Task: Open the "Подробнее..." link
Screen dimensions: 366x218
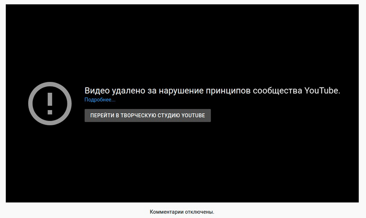Action: pos(100,100)
